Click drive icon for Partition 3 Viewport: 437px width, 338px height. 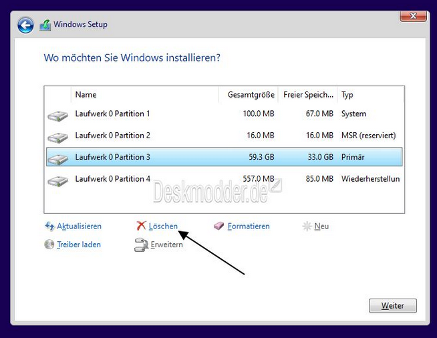pyautogui.click(x=57, y=159)
